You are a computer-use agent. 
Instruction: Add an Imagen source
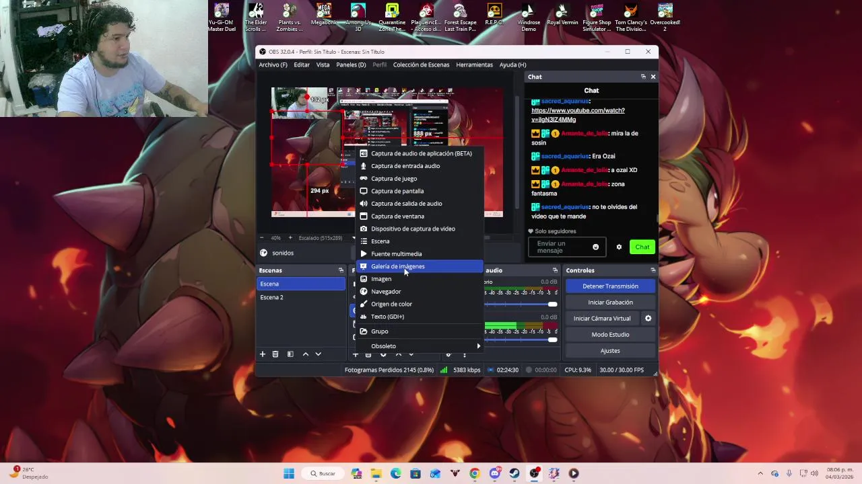[x=420, y=279]
